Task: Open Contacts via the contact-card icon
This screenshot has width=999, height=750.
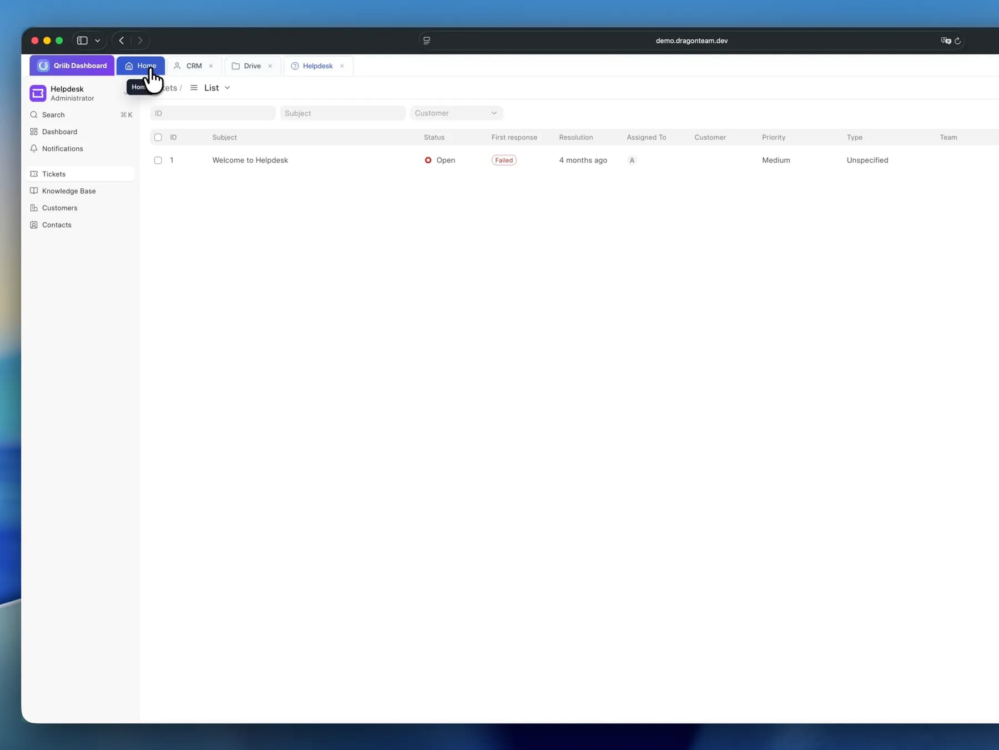Action: pos(34,225)
